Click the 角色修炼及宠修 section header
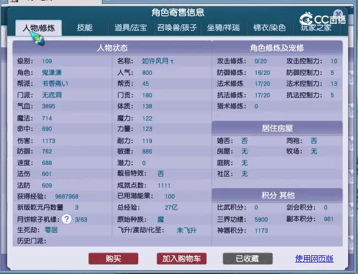This screenshot has width=358, height=274. click(x=277, y=48)
